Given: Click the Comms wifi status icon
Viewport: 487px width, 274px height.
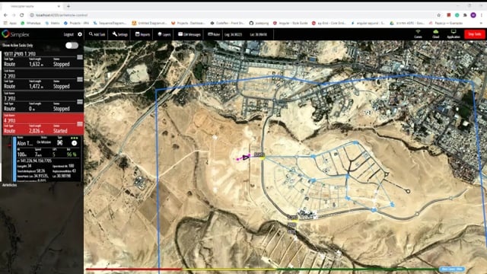Looking at the screenshot, I should (418, 34).
